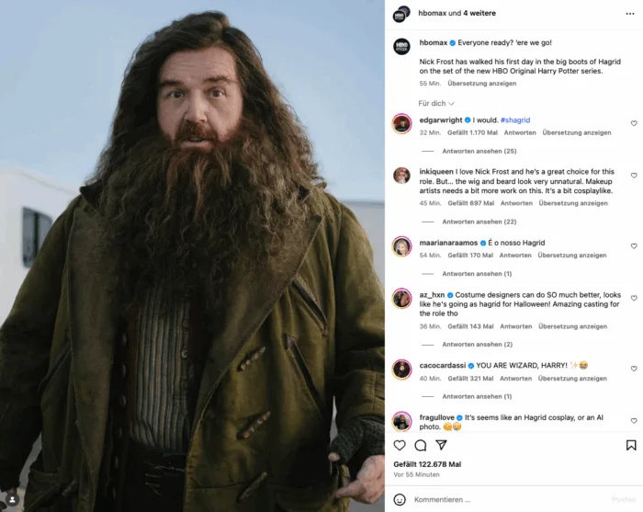Image resolution: width=643 pixels, height=512 pixels.
Task: Save post with bookmark icon
Action: (631, 445)
